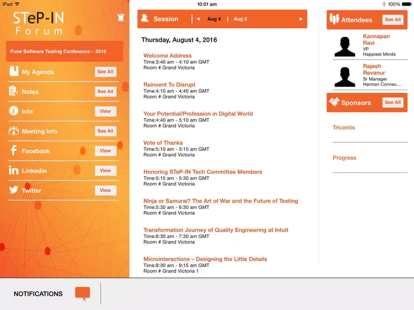This screenshot has height=310, width=414.
Task: See all Attendees
Action: pos(392,20)
